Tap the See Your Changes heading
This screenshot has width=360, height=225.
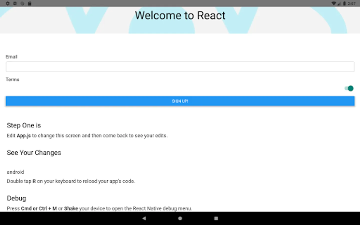(34, 153)
